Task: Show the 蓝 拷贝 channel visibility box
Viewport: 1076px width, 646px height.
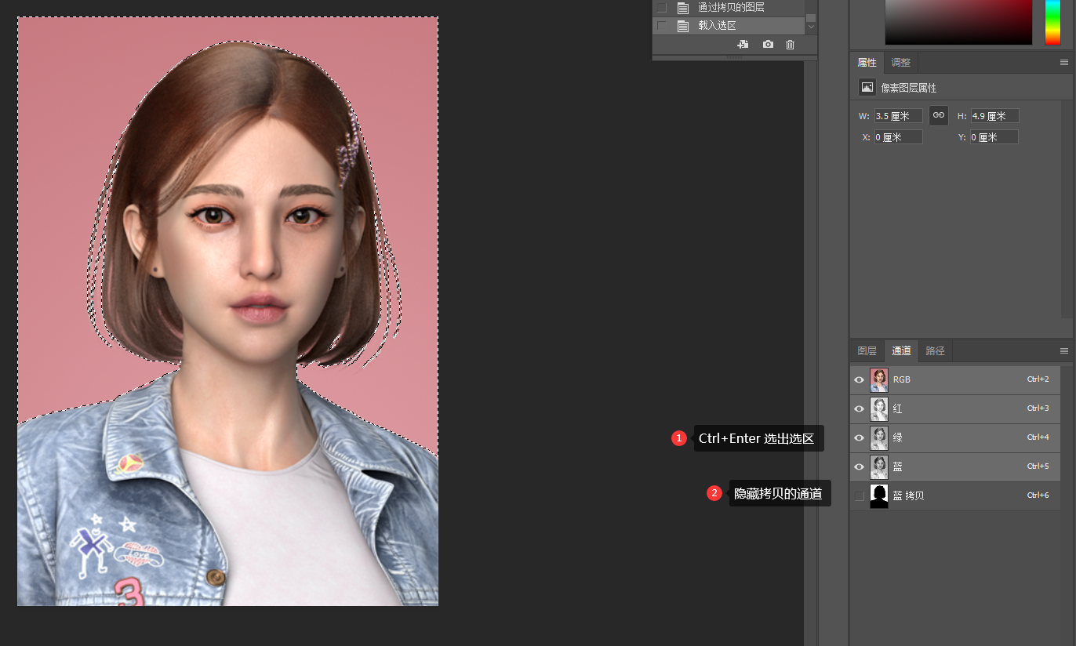Action: [859, 495]
